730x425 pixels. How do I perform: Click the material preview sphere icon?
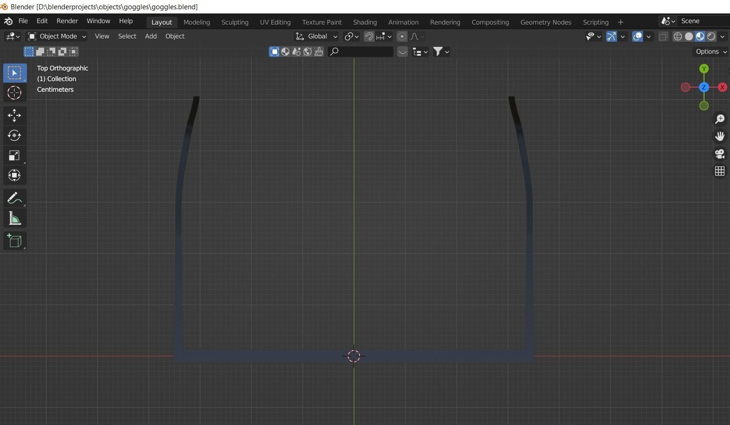point(286,52)
